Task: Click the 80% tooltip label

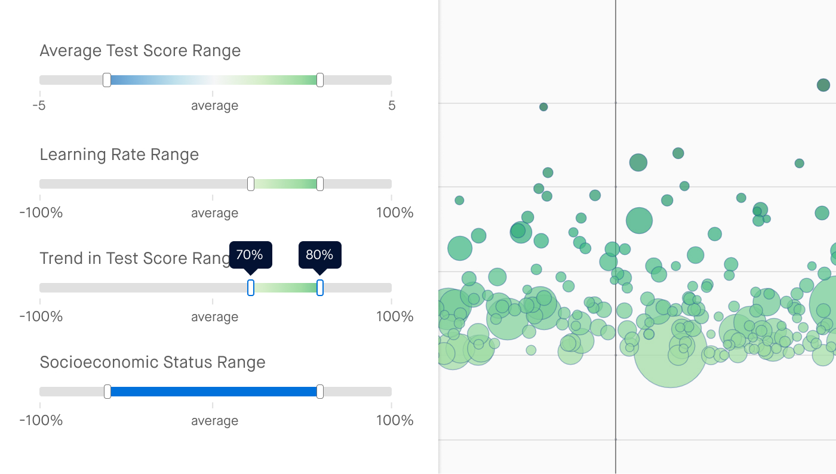Action: 319,255
